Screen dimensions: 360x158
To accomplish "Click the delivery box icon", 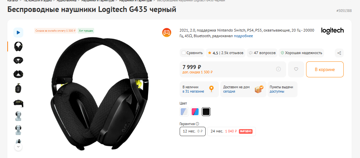I will tap(259, 89).
